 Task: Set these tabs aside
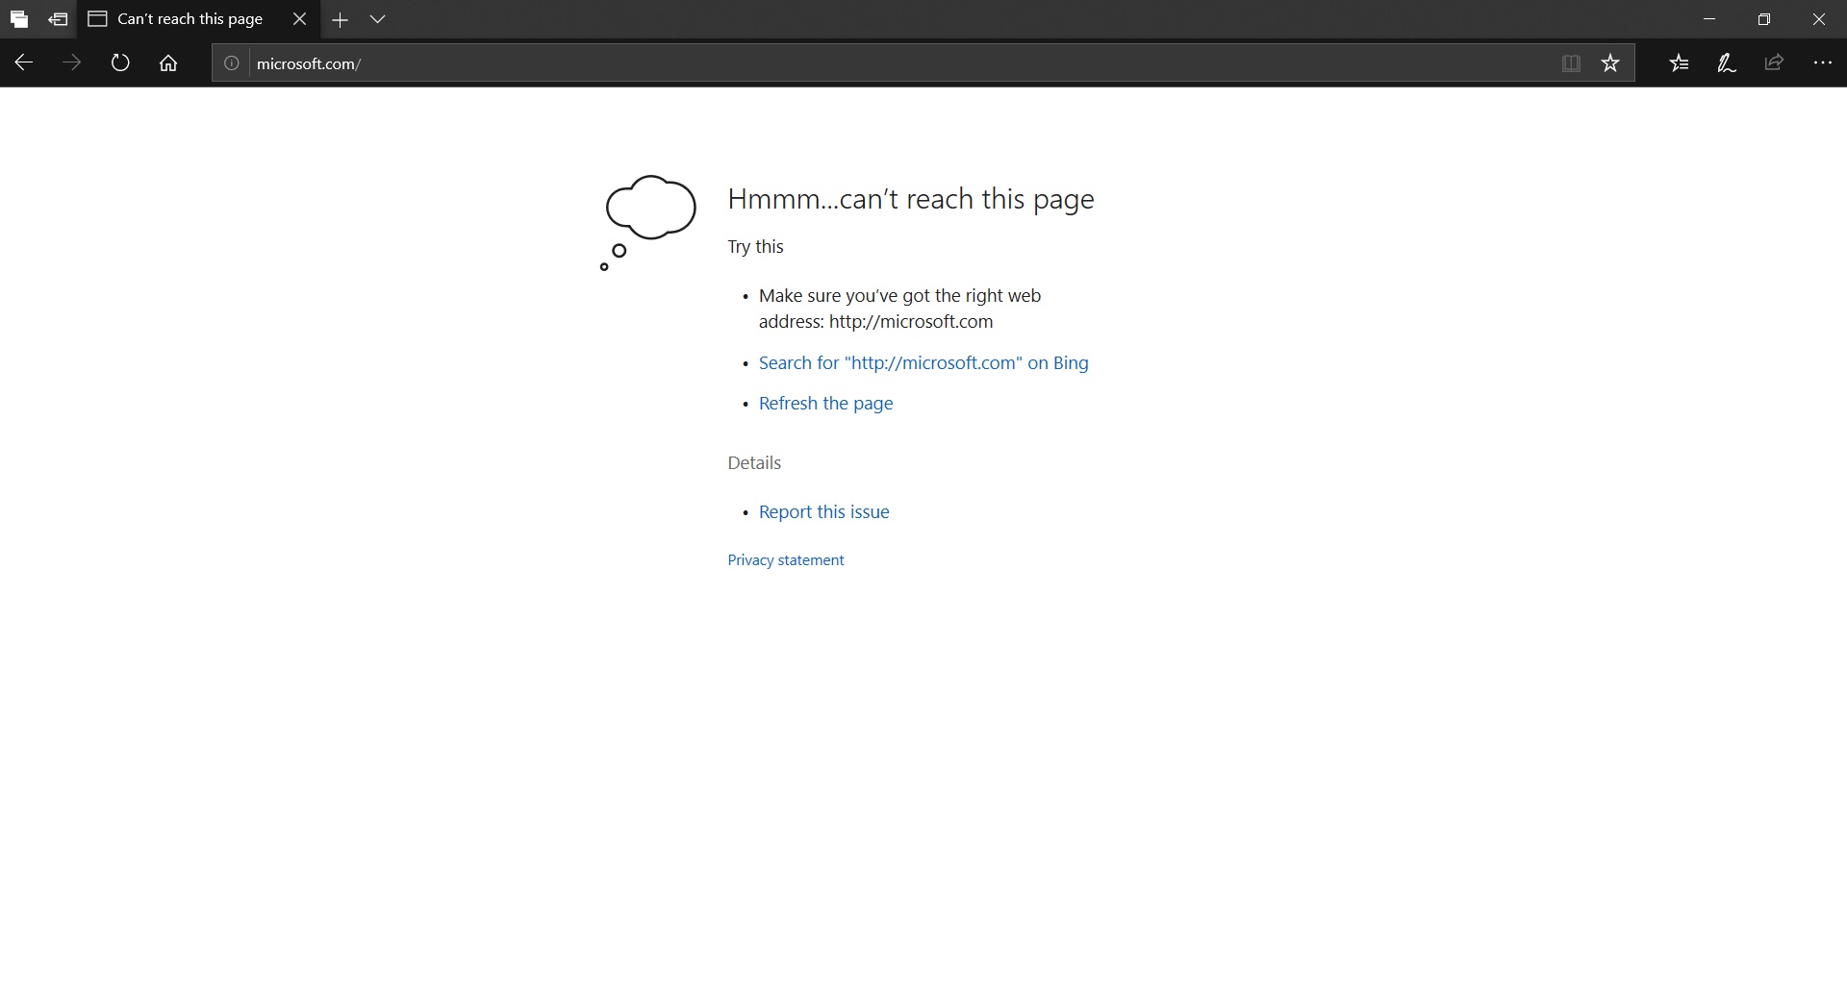[59, 19]
